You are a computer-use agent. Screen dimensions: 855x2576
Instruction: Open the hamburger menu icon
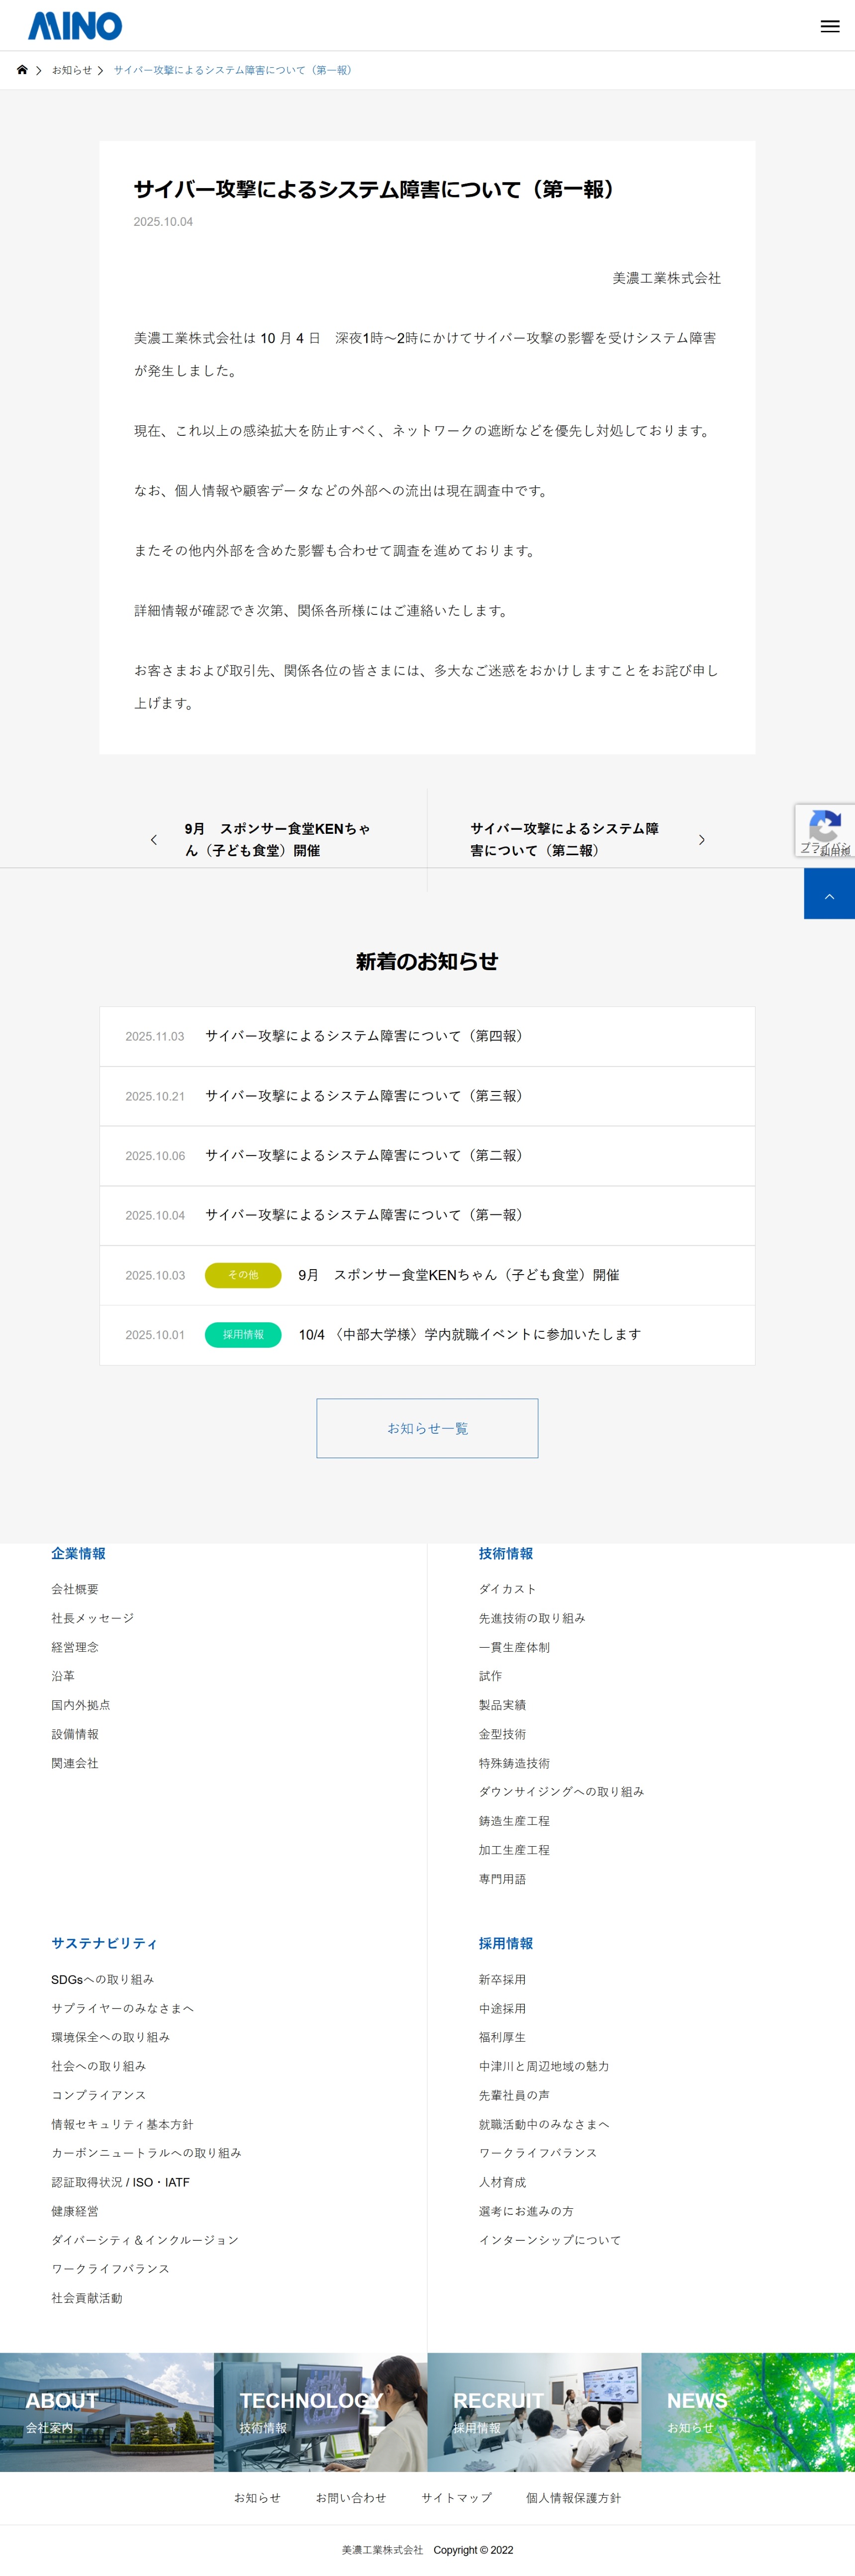tap(829, 26)
